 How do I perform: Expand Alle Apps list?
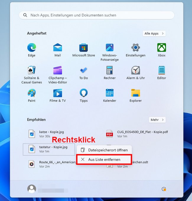point(154,34)
